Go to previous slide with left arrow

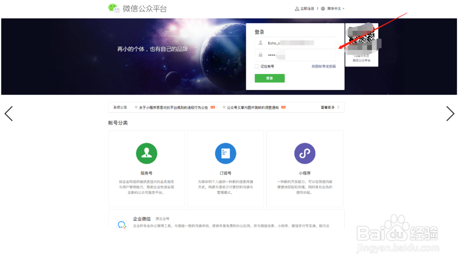(8, 114)
